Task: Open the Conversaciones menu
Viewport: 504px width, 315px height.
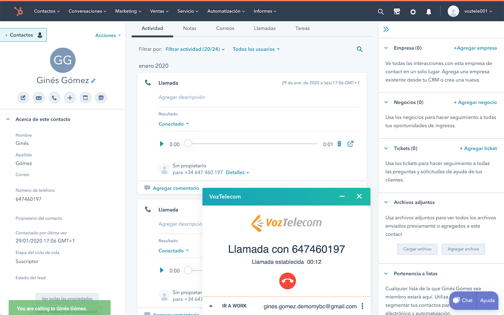Action: tap(87, 11)
